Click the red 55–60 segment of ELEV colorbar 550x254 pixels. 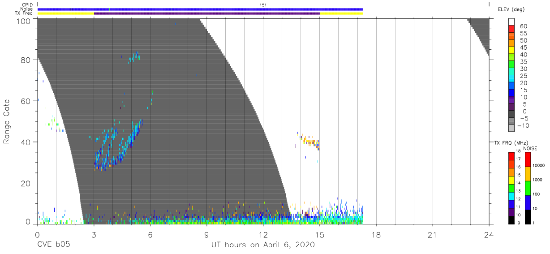511,30
